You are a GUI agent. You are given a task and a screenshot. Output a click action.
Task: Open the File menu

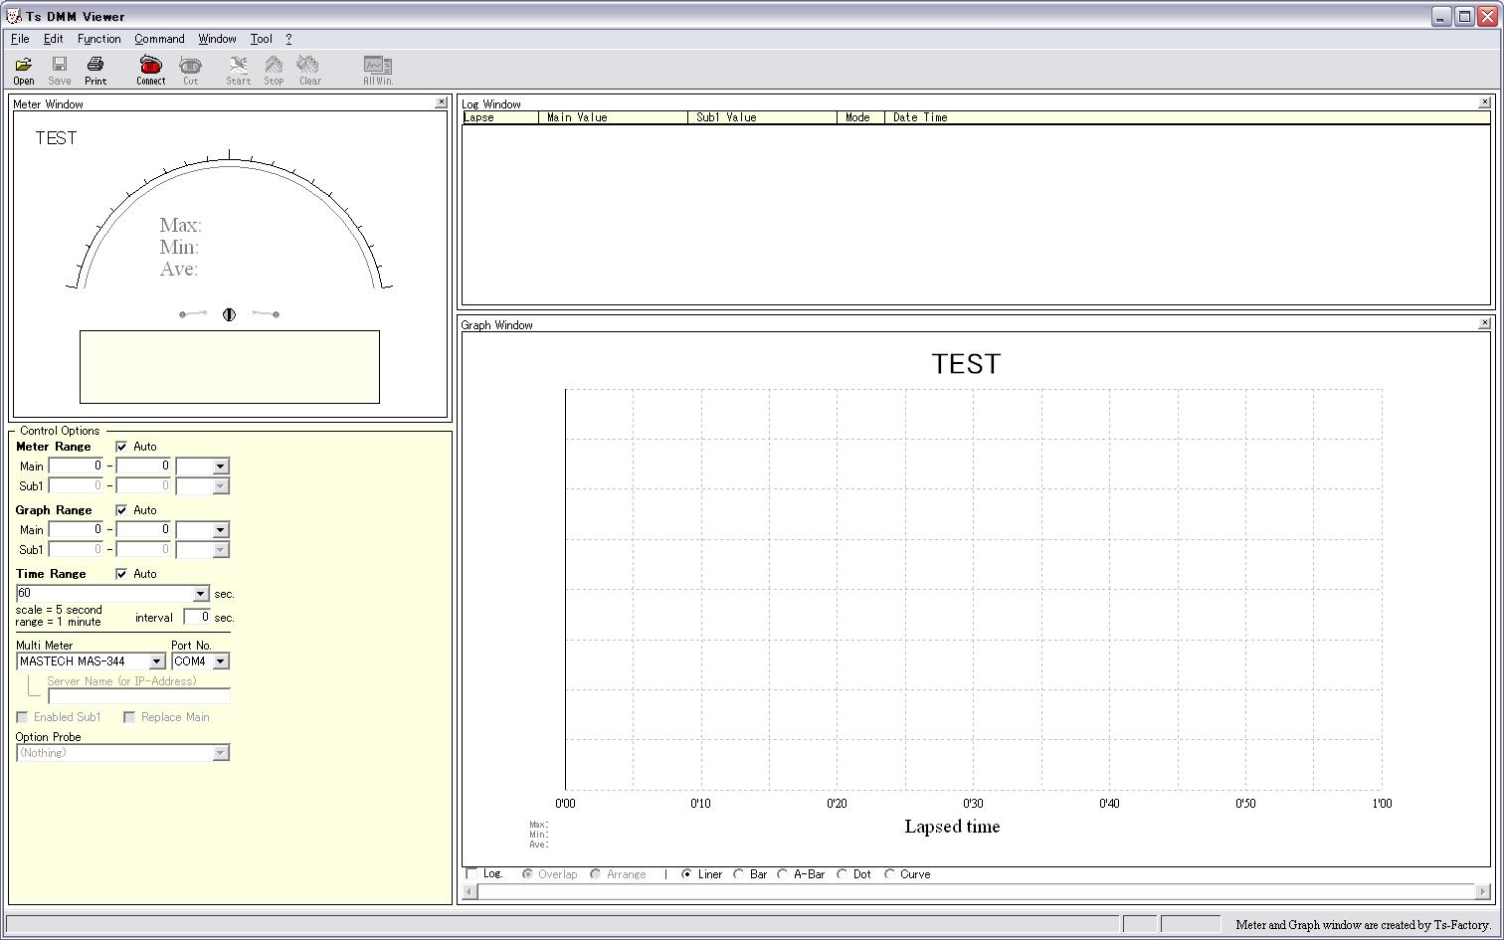20,39
